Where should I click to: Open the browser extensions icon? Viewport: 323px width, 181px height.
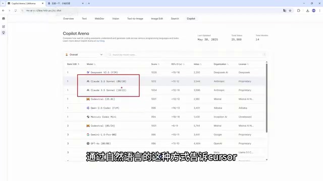click(x=298, y=11)
